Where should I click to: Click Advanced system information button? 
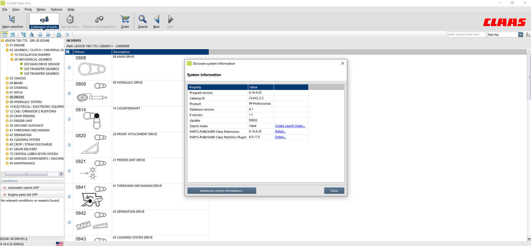coord(222,191)
